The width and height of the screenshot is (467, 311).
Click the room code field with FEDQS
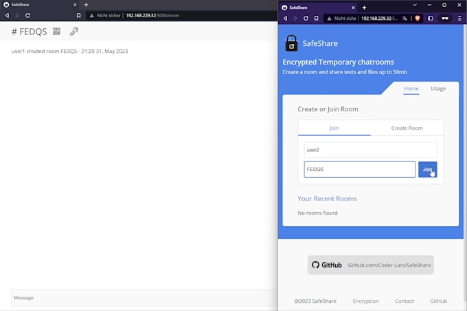359,170
